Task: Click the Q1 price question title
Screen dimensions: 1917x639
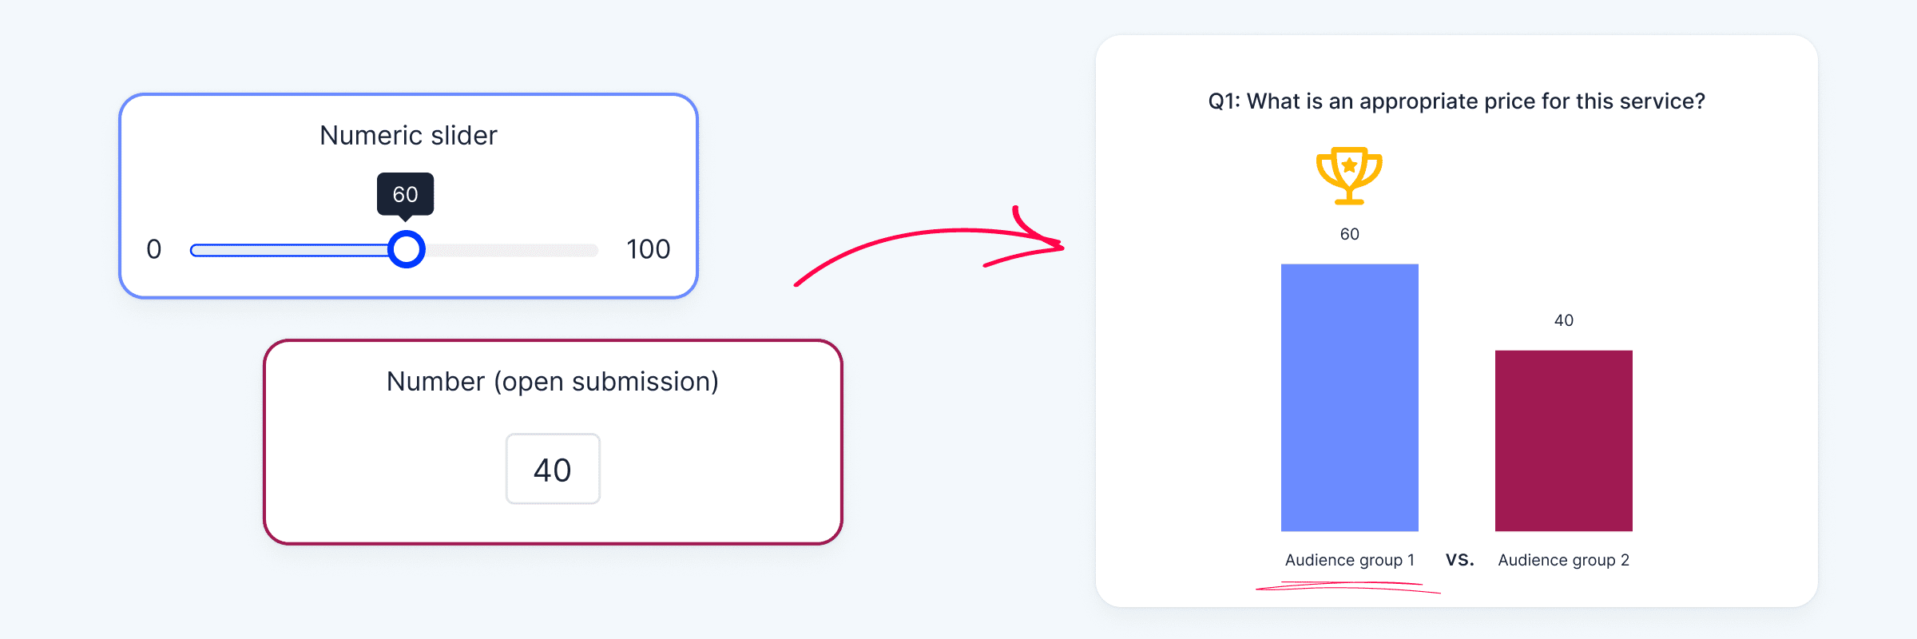Action: click(x=1457, y=101)
